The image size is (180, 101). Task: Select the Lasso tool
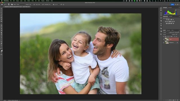pos(1,12)
